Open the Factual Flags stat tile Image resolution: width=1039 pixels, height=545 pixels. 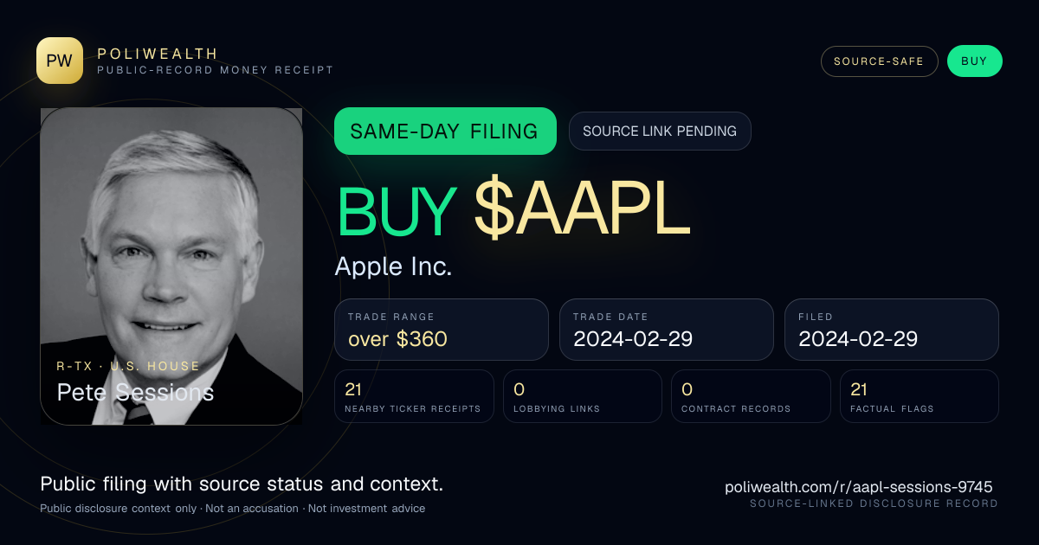[x=920, y=396]
